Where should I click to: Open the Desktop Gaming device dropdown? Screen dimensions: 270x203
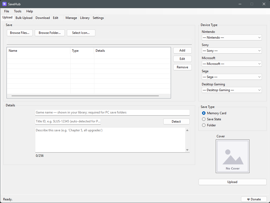point(232,90)
